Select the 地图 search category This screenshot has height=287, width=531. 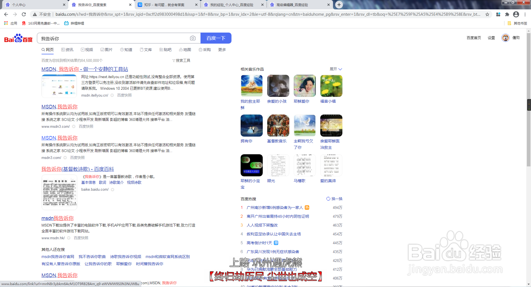coord(185,50)
